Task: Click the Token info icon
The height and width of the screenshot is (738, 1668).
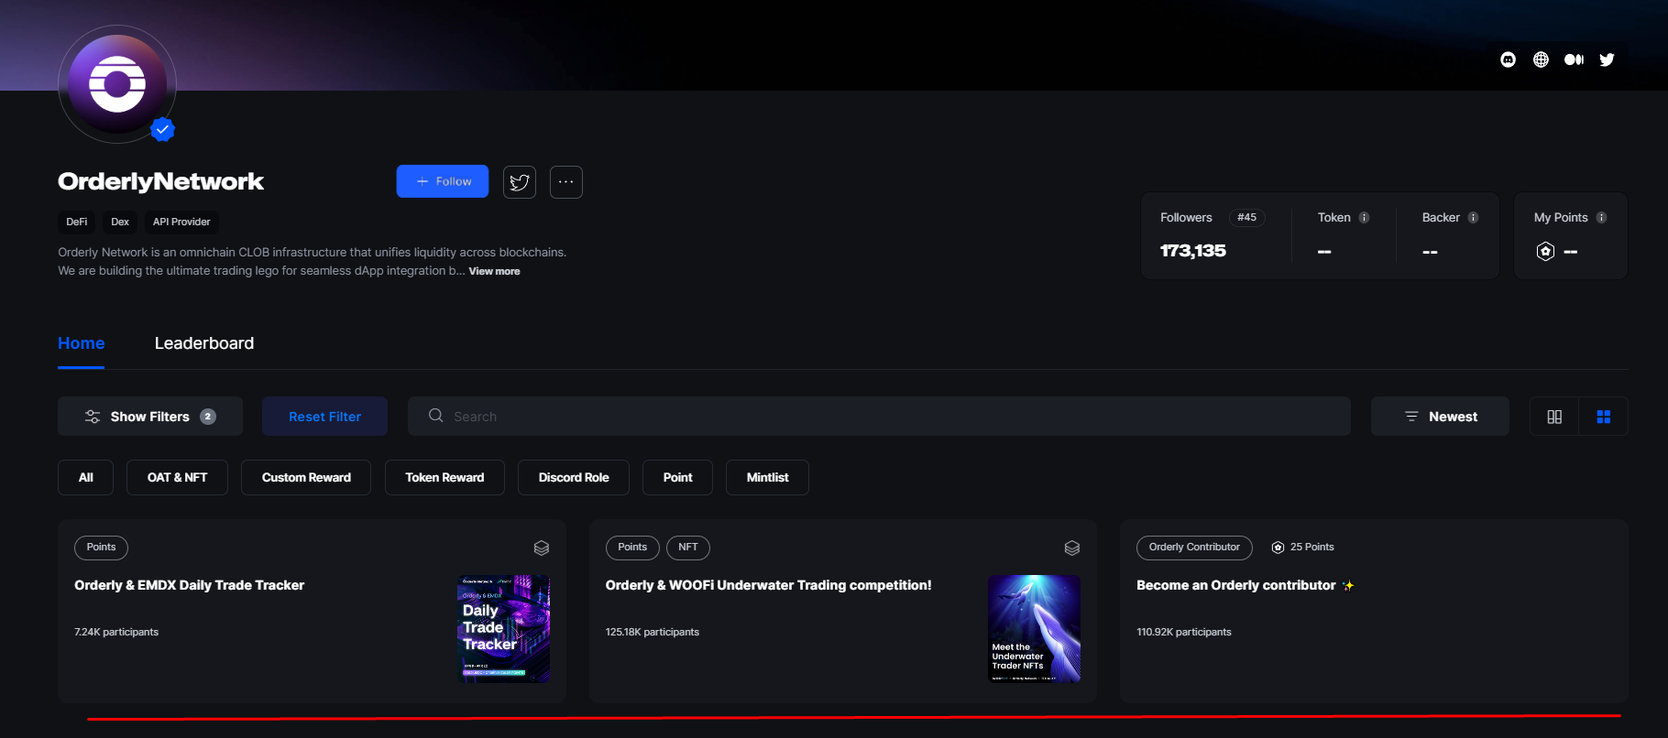Action: click(x=1364, y=218)
